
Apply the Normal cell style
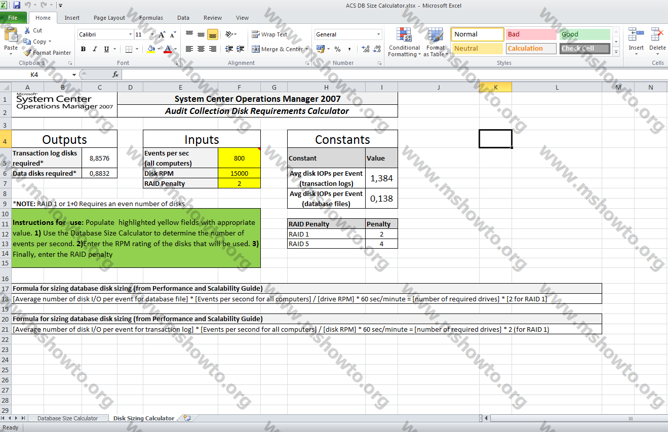pyautogui.click(x=478, y=34)
